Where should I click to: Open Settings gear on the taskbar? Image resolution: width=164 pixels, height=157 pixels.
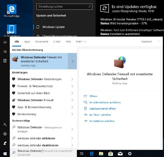pos(130,153)
